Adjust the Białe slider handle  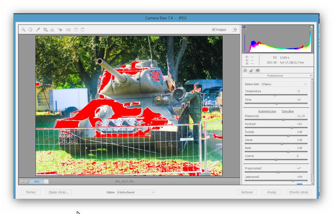coord(288,151)
